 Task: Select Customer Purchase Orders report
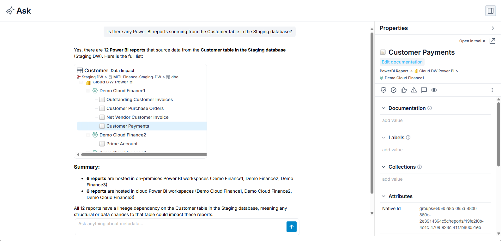click(x=135, y=108)
